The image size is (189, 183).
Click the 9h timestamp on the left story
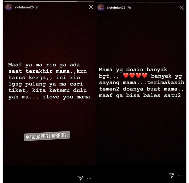[x=38, y=7]
